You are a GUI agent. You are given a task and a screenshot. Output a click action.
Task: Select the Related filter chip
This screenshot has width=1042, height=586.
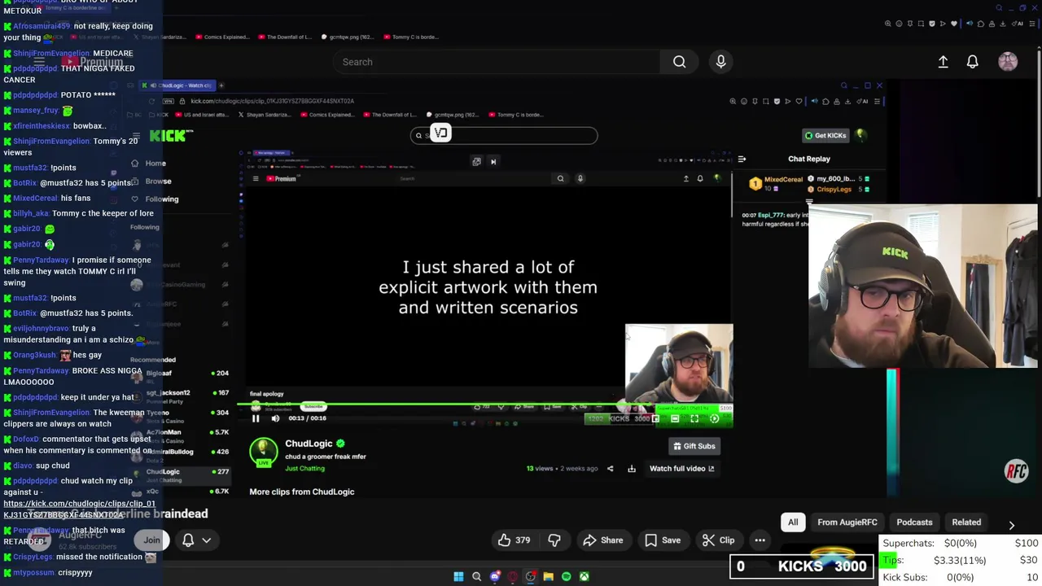966,523
